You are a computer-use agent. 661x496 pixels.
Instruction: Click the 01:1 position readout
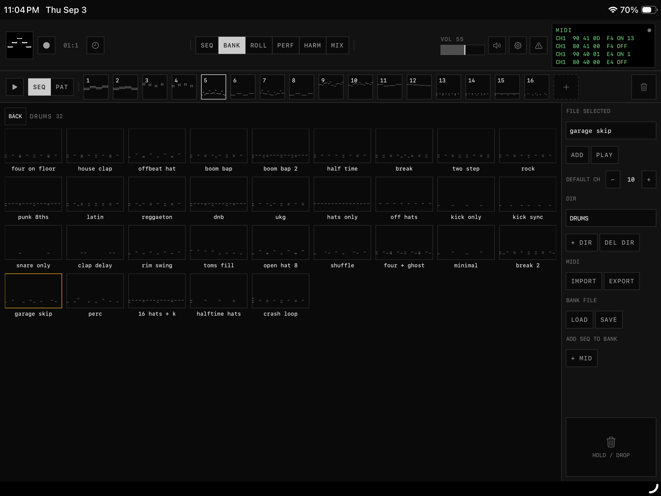(x=71, y=45)
